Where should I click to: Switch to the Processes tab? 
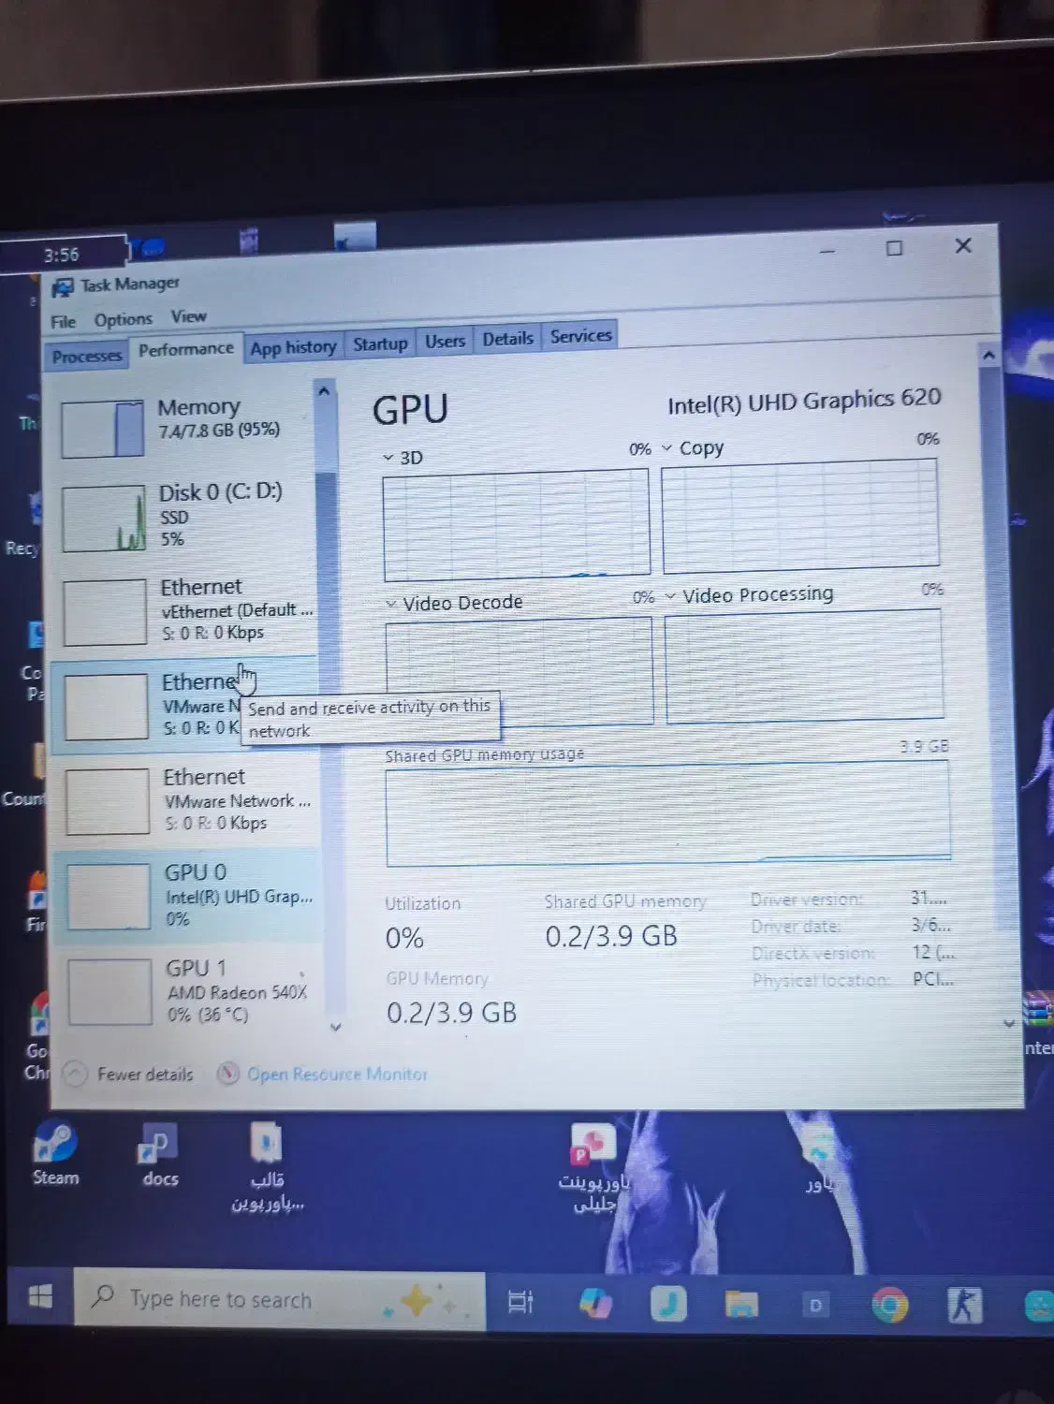coord(87,356)
